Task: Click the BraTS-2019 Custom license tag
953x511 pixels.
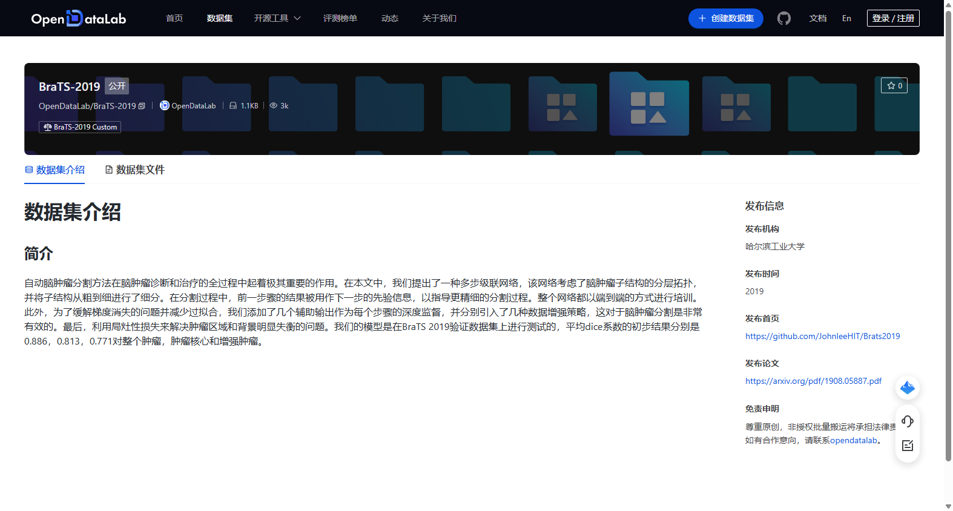Action: [x=80, y=127]
